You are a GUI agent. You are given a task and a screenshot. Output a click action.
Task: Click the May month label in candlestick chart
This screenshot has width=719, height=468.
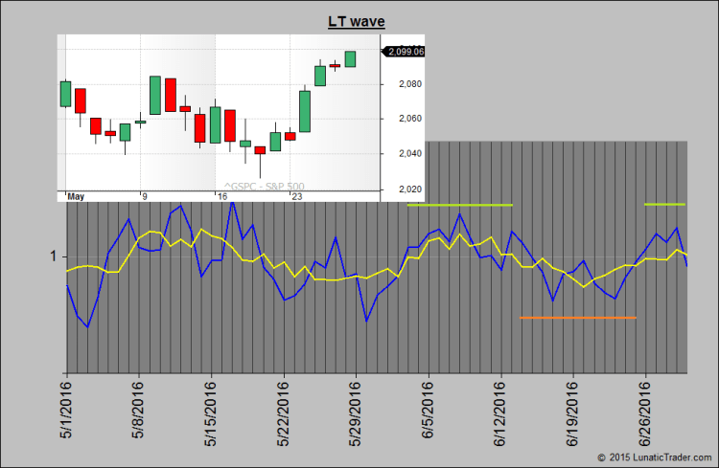coord(77,197)
